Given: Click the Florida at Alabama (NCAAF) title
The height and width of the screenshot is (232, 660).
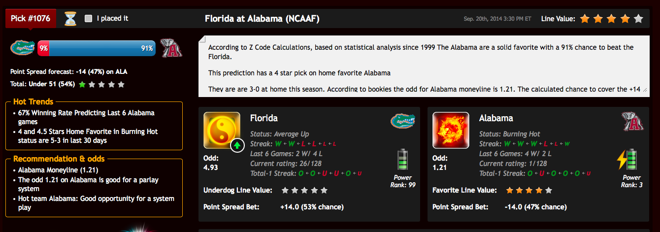Looking at the screenshot, I should 262,19.
